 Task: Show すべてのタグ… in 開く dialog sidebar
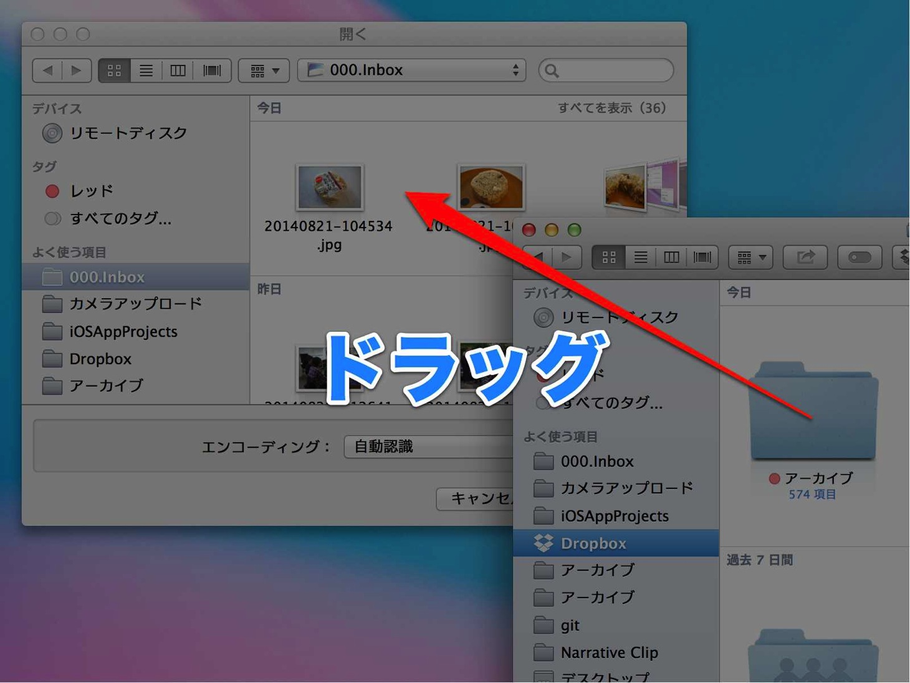click(135, 218)
